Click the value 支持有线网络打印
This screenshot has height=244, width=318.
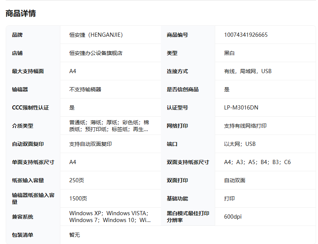(x=245, y=126)
